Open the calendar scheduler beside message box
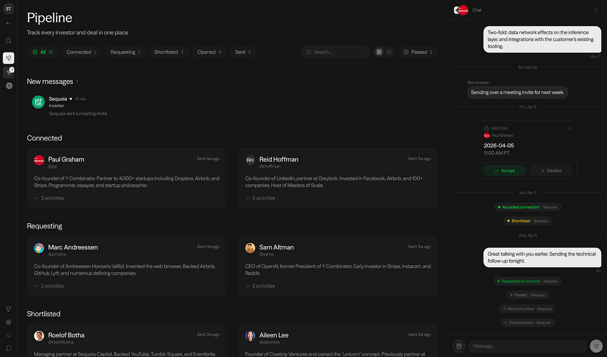The height and width of the screenshot is (357, 607). coord(459,346)
